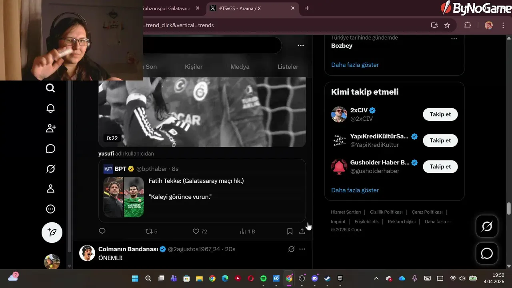The image size is (512, 288).
Task: Open X search from the sidebar
Action: 50,88
